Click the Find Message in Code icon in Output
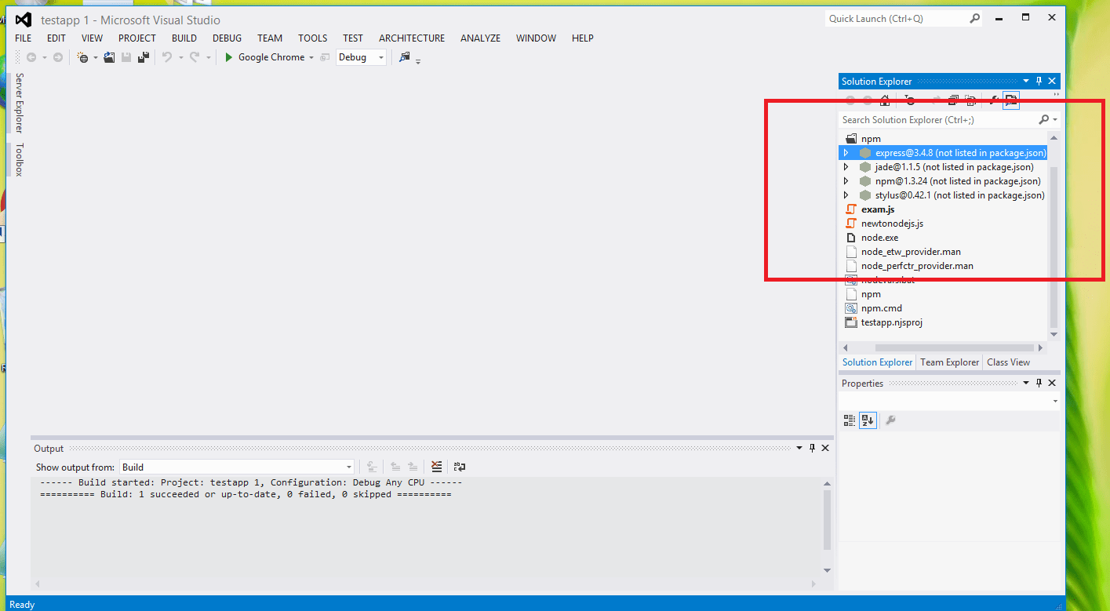The image size is (1110, 611). 372,467
